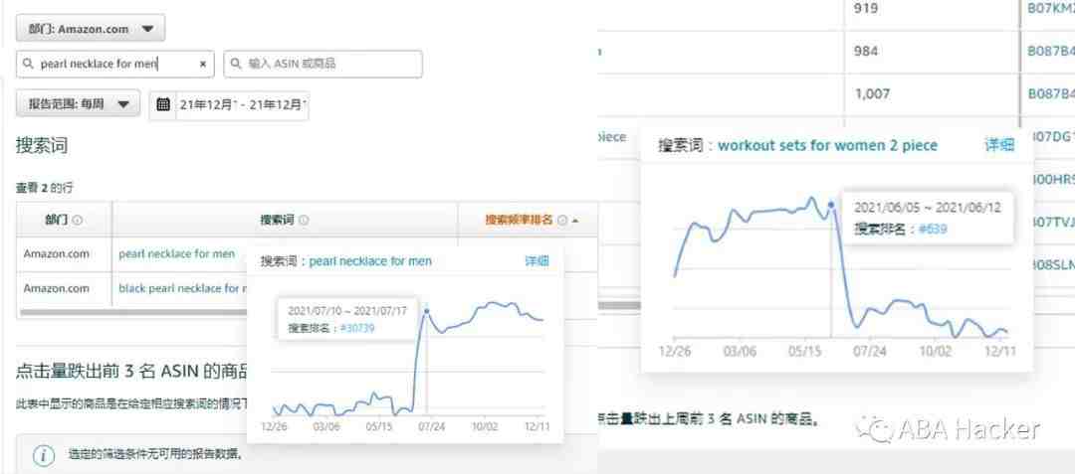Click the info icon next to 搜索词 column header

(x=304, y=221)
